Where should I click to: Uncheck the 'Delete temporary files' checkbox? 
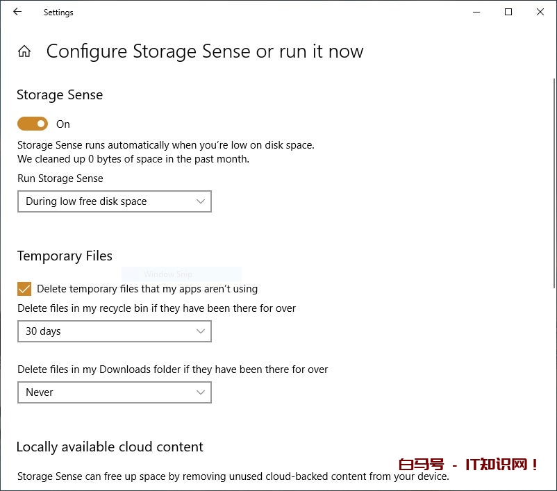coord(24,289)
